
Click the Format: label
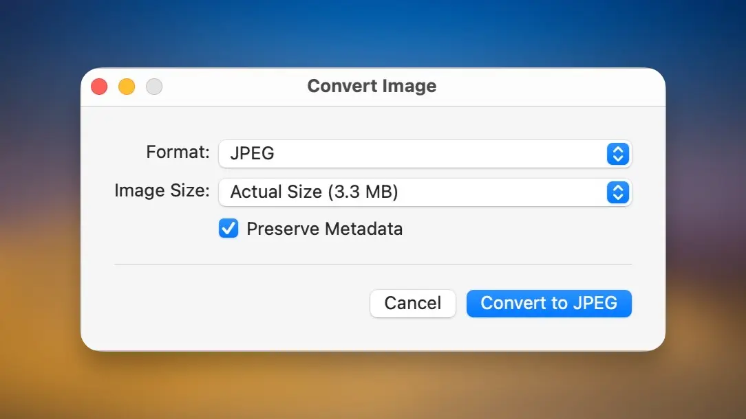178,152
